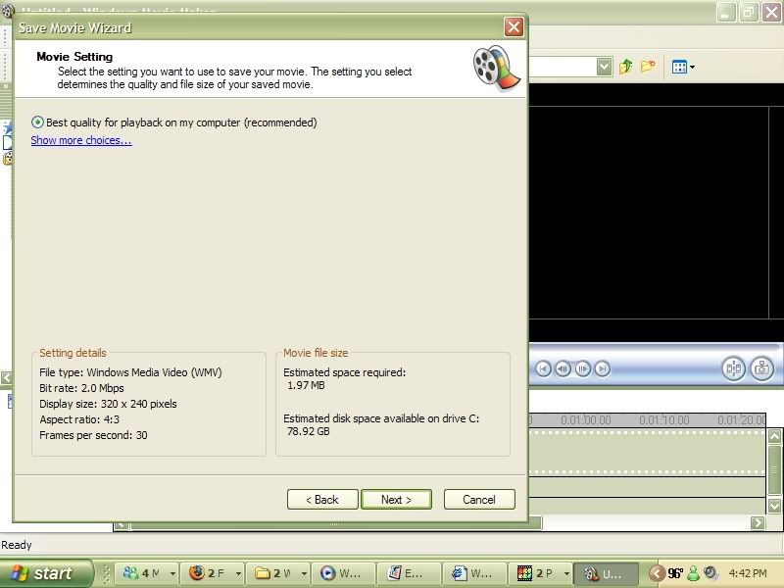The height and width of the screenshot is (588, 784).
Task: Click the E... taskbar button
Action: [x=408, y=573]
